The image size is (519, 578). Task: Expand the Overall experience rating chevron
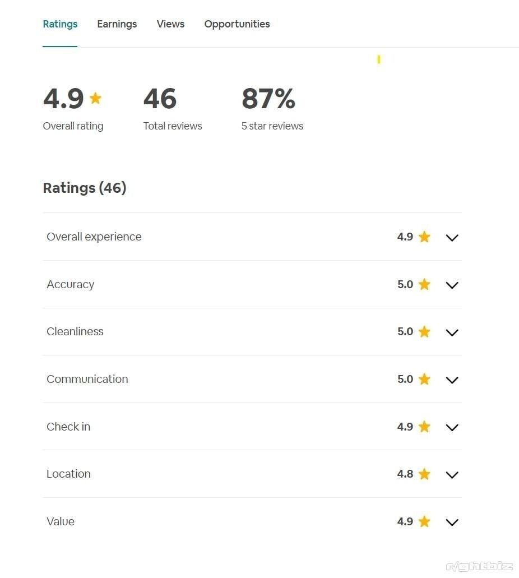tap(452, 238)
